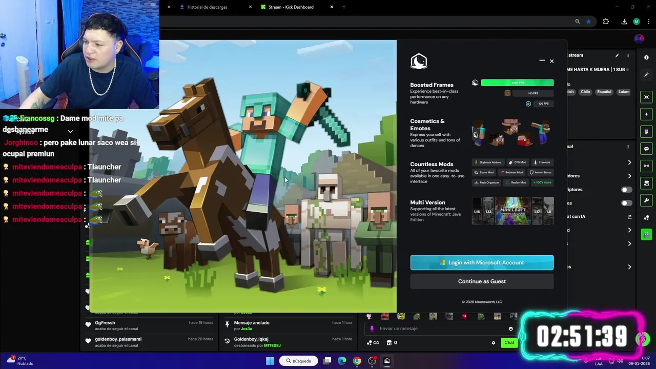Click '+ 100's more' mods chip

pyautogui.click(x=542, y=182)
